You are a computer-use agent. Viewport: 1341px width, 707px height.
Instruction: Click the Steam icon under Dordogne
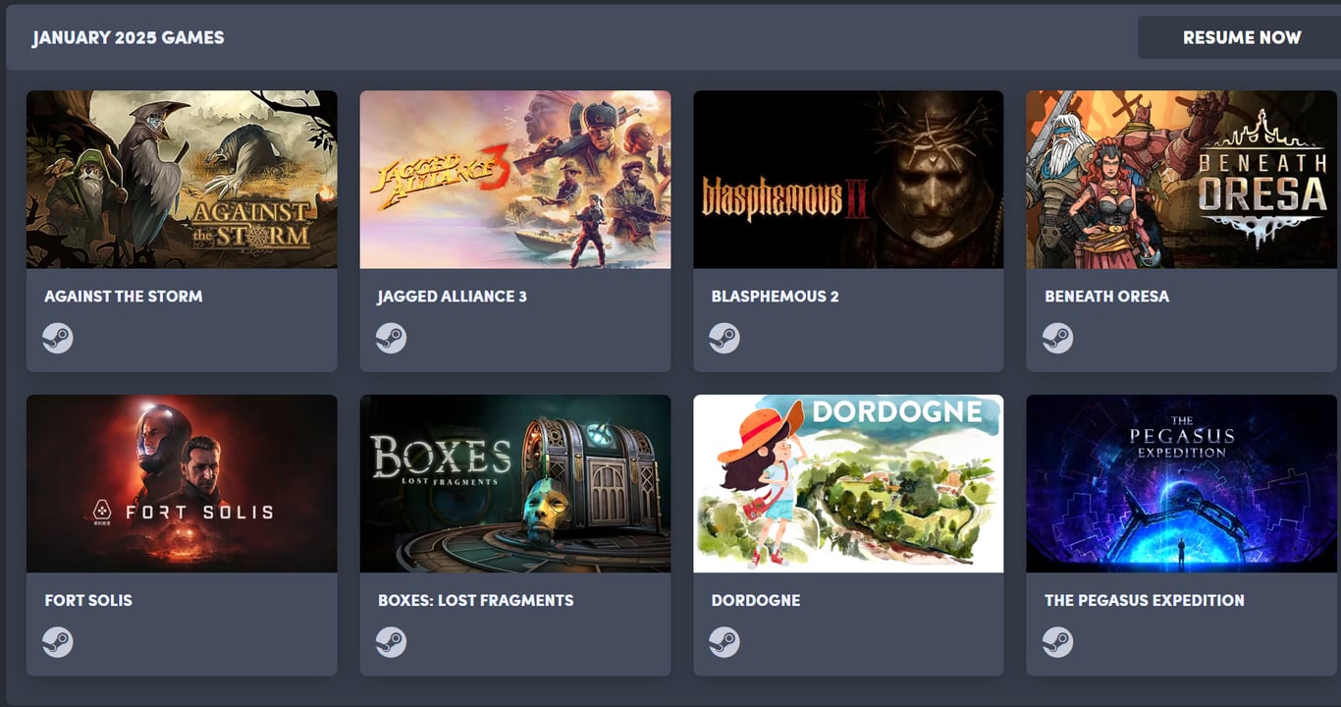[724, 642]
